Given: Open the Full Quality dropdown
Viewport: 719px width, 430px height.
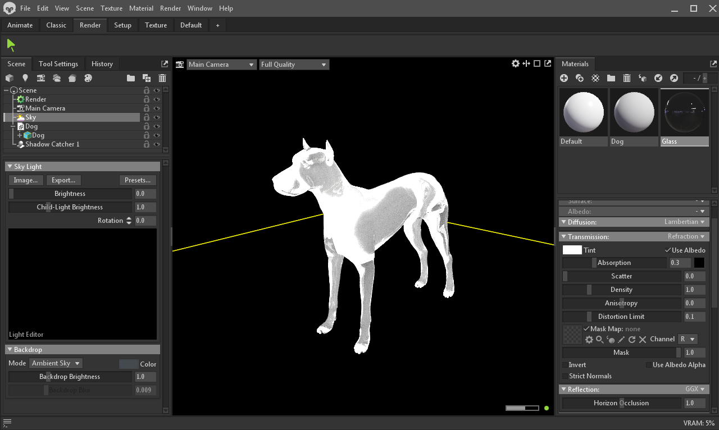Looking at the screenshot, I should coord(294,65).
